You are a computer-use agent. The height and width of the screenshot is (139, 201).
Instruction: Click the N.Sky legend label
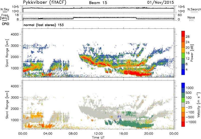[5, 9]
